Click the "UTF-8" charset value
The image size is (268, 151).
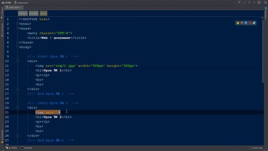click(63, 33)
